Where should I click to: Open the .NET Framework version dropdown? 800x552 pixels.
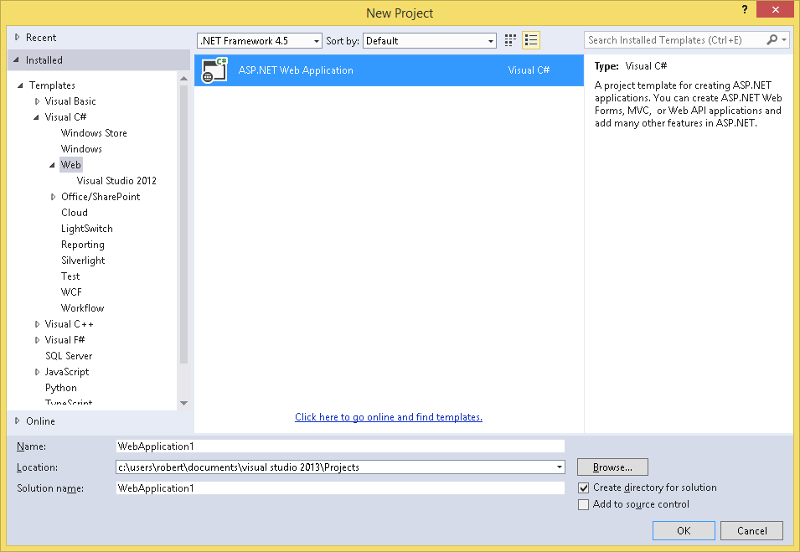tap(259, 41)
